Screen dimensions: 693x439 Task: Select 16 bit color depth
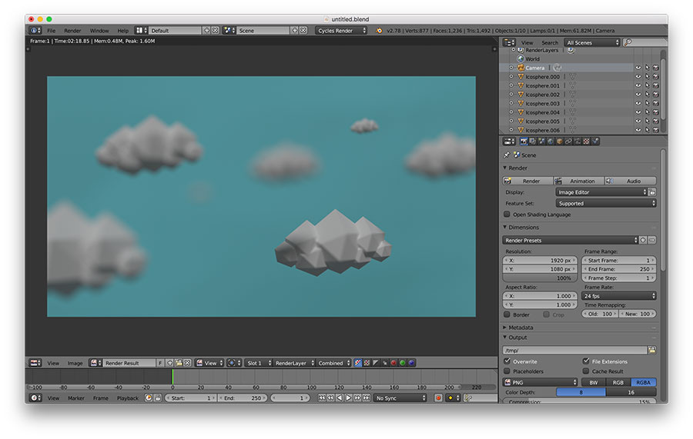pos(631,392)
